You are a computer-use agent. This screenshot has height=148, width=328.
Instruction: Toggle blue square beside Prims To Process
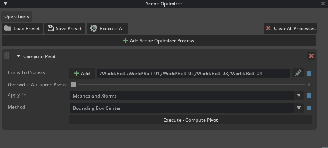[309, 73]
